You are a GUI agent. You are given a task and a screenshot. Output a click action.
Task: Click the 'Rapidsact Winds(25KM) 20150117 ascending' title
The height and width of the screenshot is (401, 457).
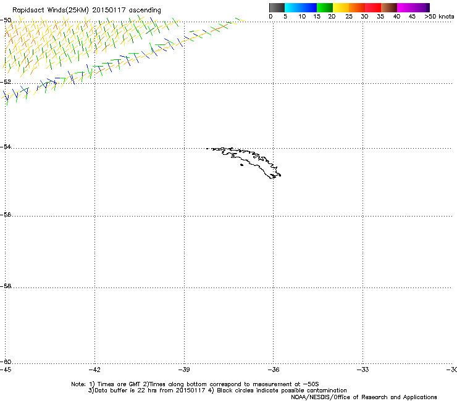86,10
